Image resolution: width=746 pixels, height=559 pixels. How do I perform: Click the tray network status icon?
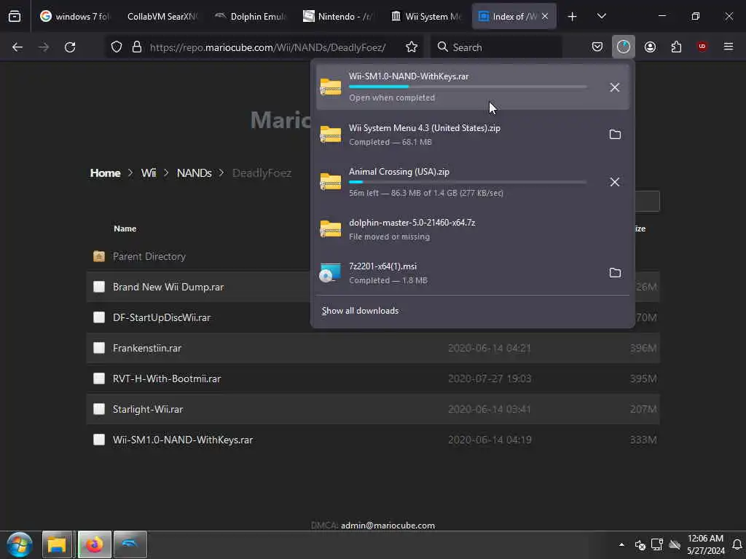[x=657, y=544]
